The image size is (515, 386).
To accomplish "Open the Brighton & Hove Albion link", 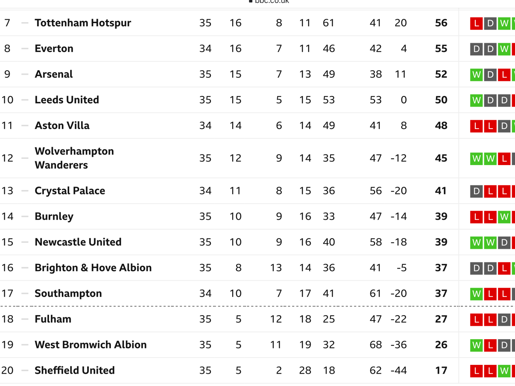I will (93, 268).
